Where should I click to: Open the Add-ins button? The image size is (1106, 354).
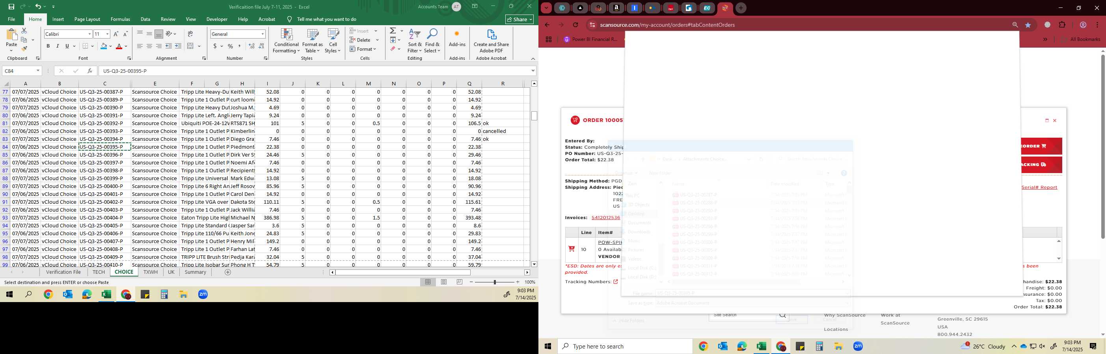click(x=457, y=39)
